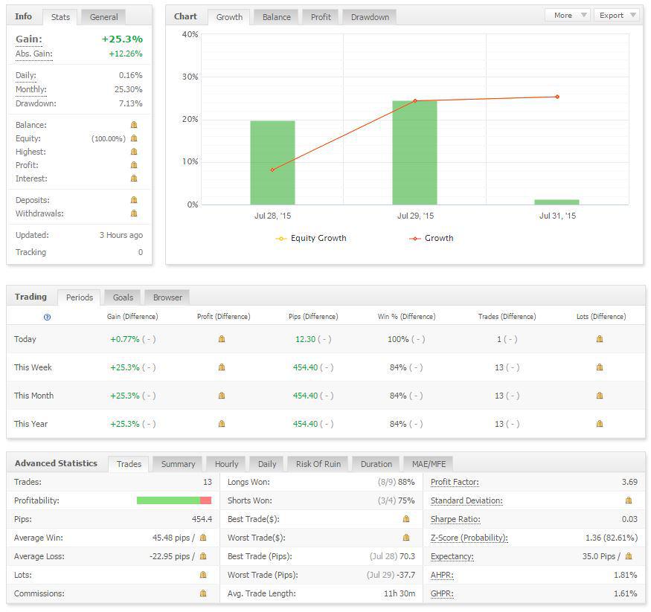Open the MAE/MFE tab
This screenshot has width=651, height=612.
[x=429, y=464]
